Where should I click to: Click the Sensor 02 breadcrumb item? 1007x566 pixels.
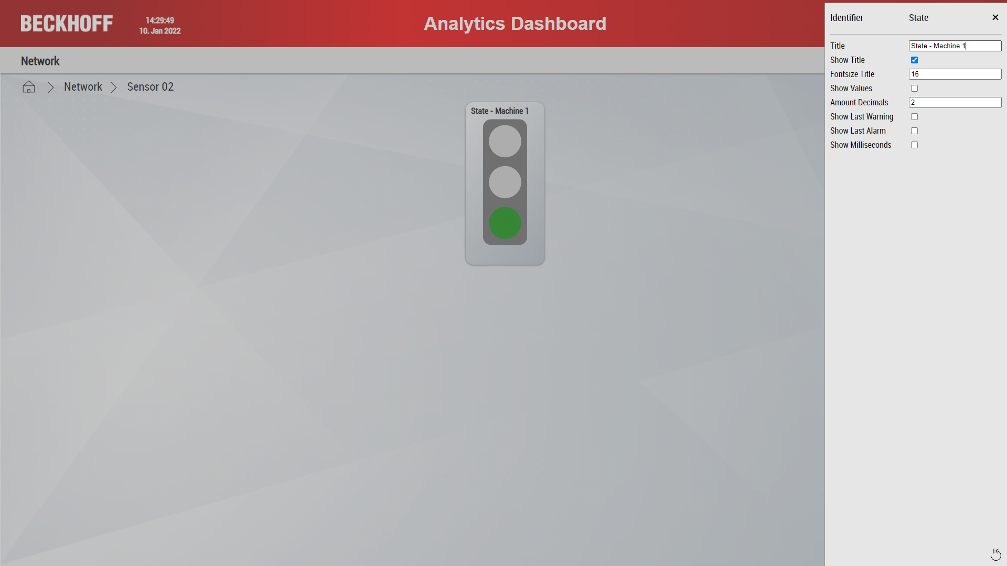[150, 86]
